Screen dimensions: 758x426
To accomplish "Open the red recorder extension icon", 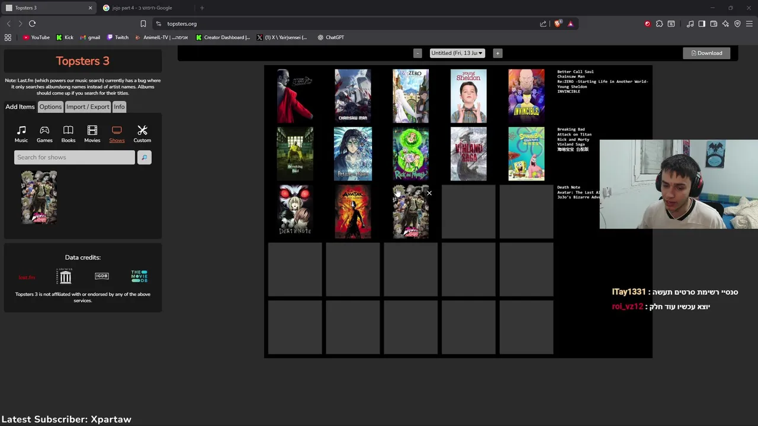I will click(x=647, y=24).
